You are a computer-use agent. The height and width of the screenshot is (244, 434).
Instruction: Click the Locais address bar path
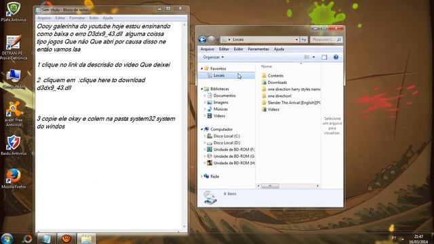238,39
